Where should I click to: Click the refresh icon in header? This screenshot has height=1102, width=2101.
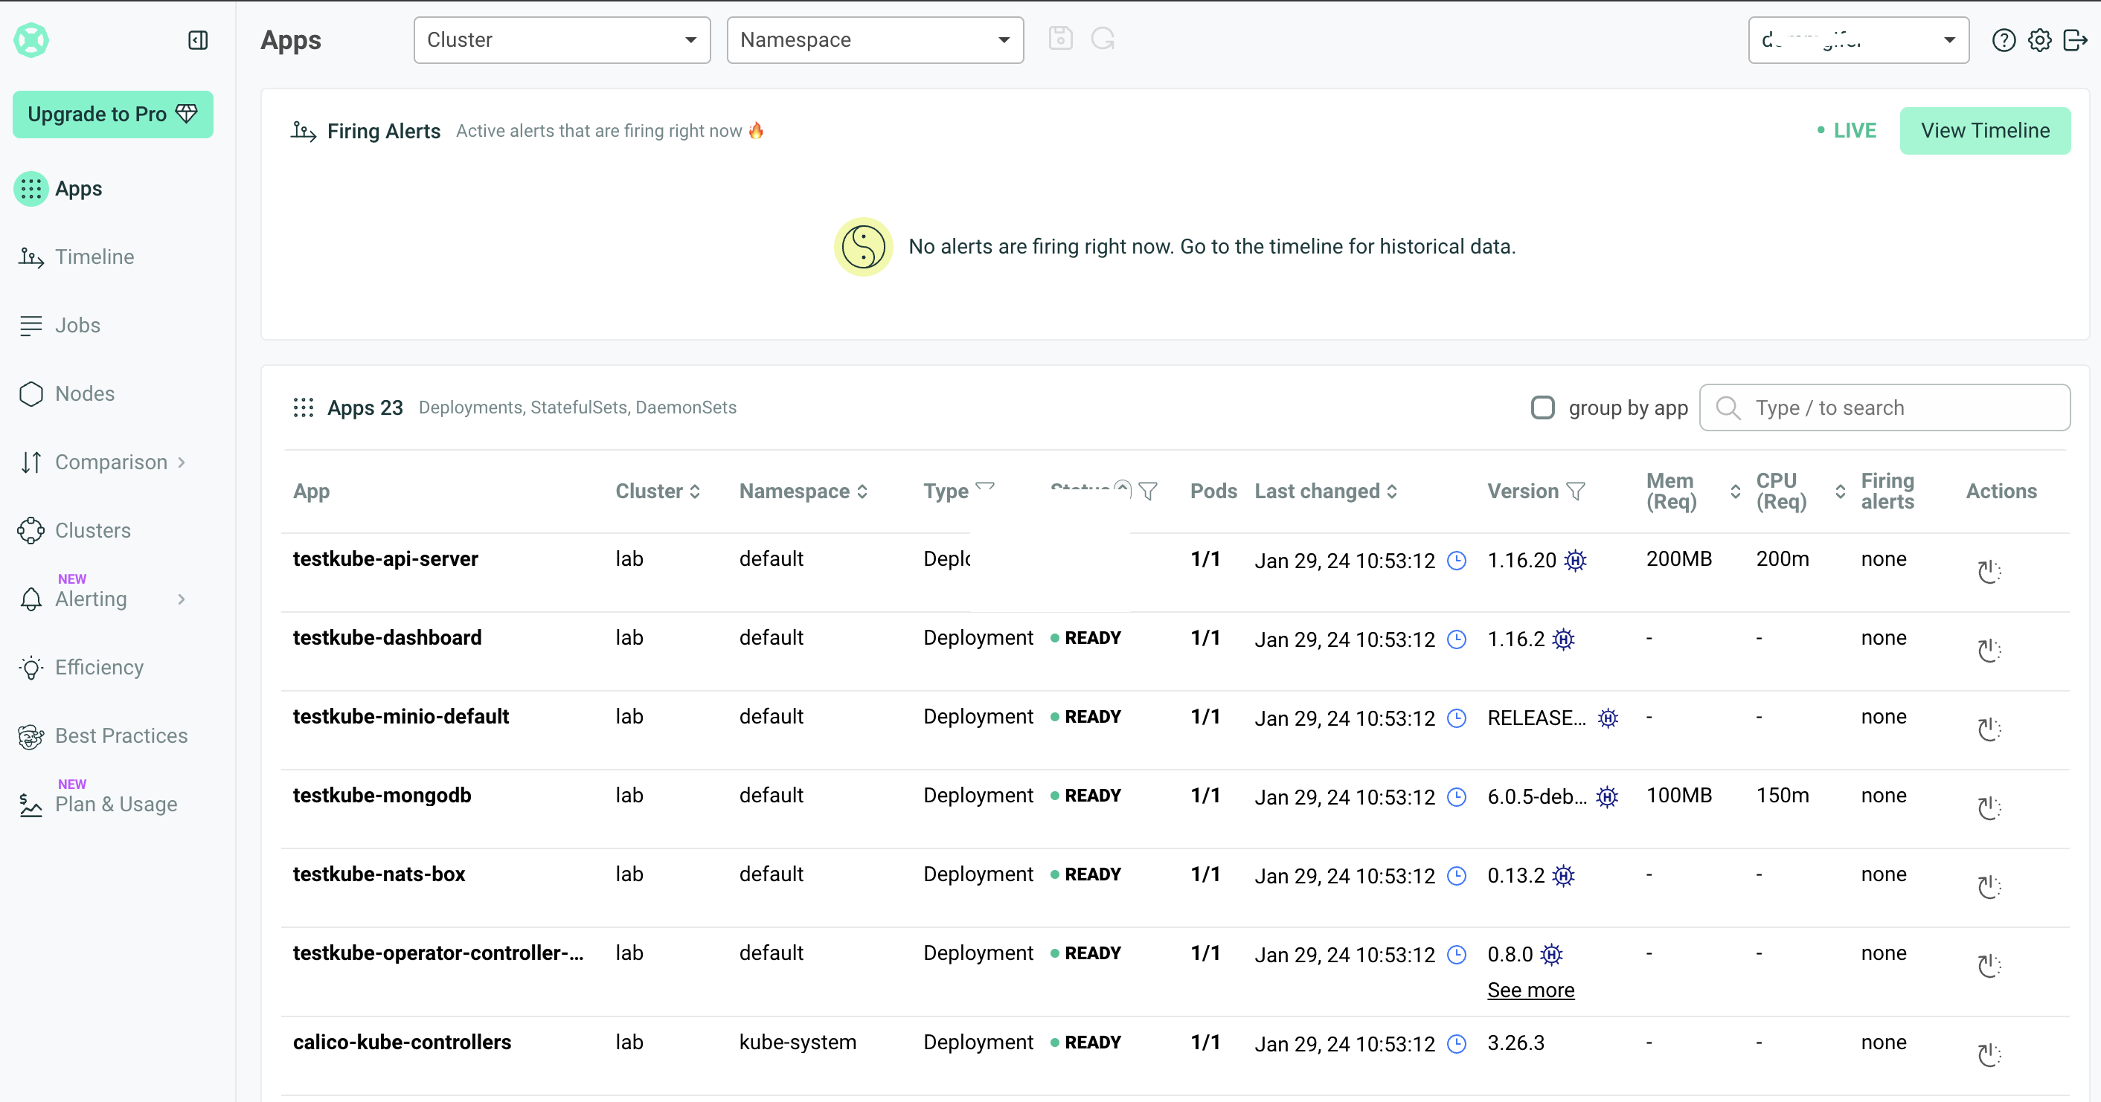coord(1103,39)
